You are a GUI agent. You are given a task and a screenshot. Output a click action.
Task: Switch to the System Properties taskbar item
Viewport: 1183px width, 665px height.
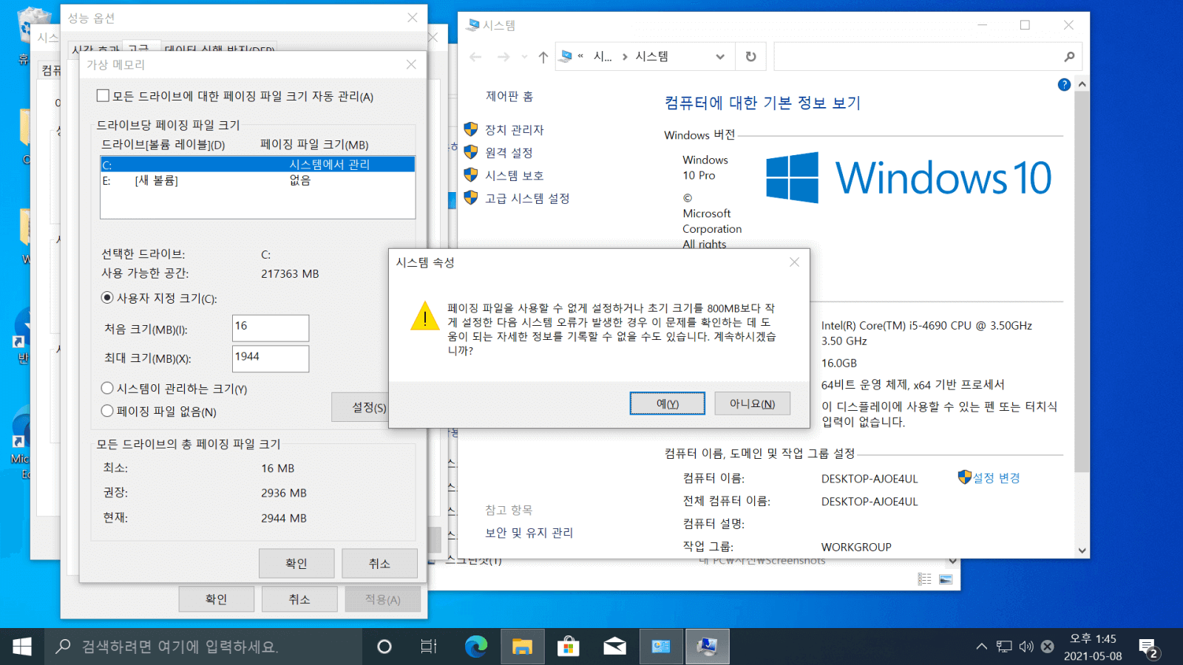coord(708,647)
